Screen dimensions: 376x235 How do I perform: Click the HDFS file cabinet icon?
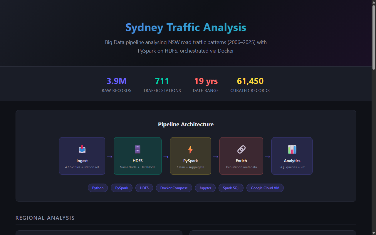(x=137, y=150)
